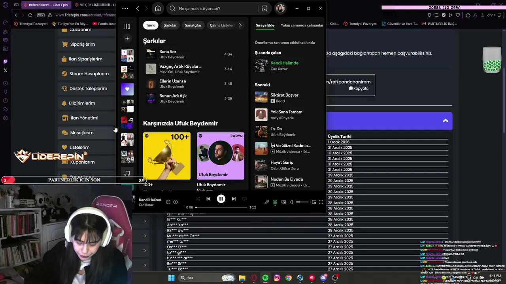Open Öneriler ve tanıtımın etkisi hakkında link
This screenshot has height=284, width=506.
tap(285, 43)
